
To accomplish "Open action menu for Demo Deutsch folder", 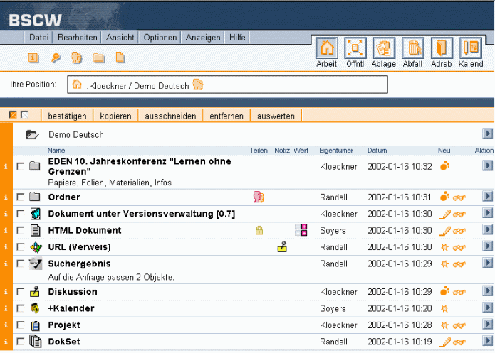I will coord(487,134).
